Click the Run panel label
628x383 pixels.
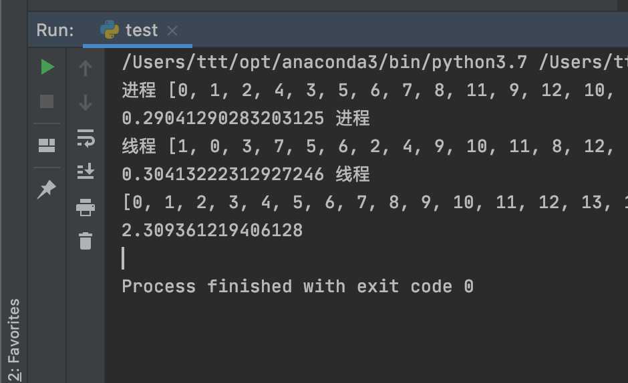pyautogui.click(x=55, y=31)
